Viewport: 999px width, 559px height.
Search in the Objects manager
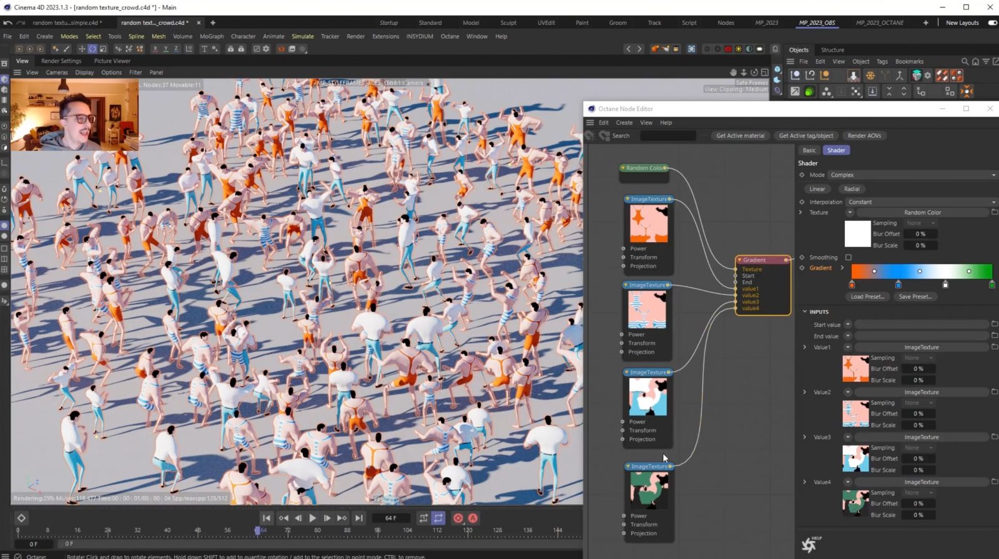pos(965,61)
